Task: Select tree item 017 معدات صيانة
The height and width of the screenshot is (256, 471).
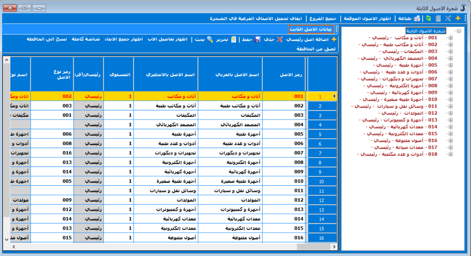Action: [404, 147]
